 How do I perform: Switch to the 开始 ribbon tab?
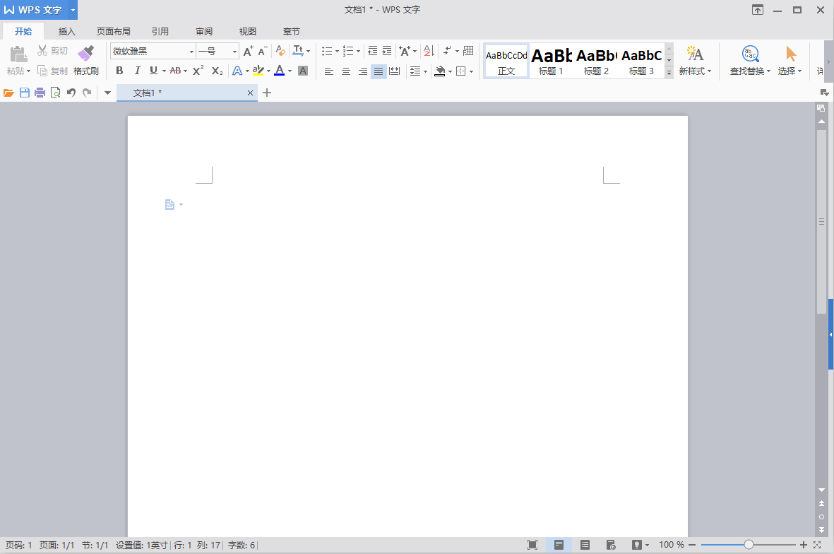click(23, 31)
